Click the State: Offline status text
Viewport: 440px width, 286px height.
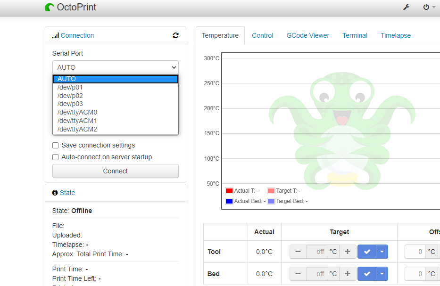[72, 211]
